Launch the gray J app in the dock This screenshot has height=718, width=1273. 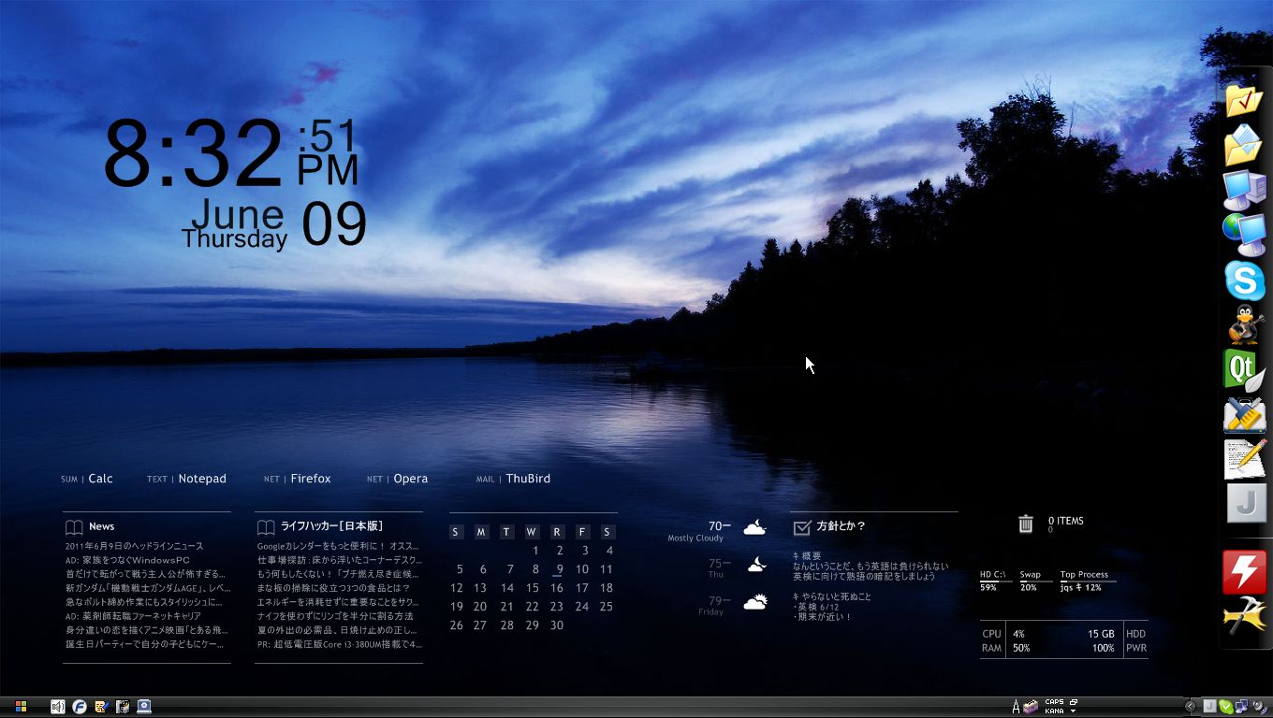pos(1246,503)
